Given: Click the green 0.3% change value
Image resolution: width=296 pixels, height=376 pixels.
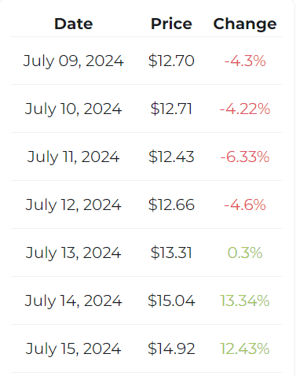Looking at the screenshot, I should tap(245, 253).
